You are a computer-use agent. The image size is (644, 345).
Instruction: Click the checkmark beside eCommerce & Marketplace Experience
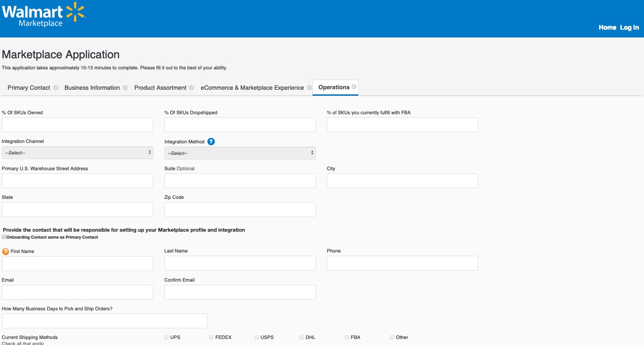309,87
